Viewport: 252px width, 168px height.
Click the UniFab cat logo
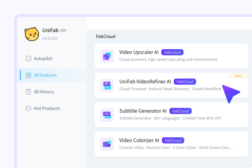tap(31, 34)
